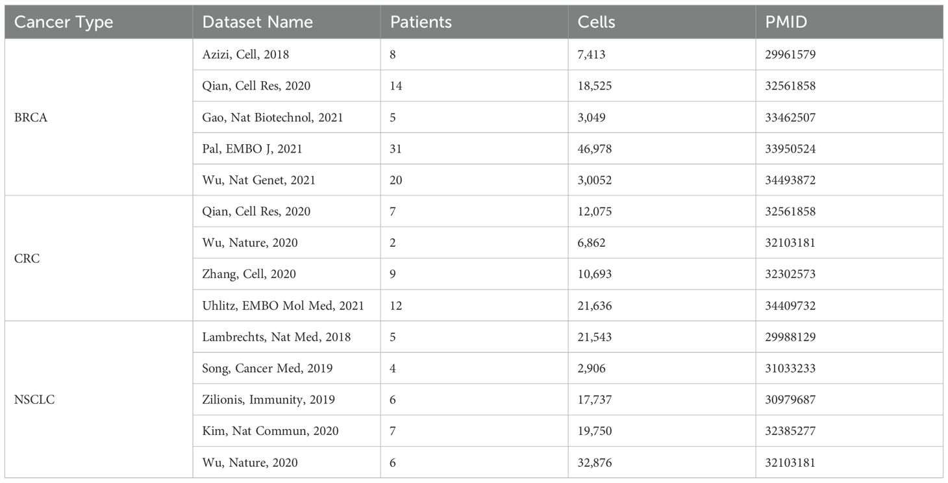The height and width of the screenshot is (483, 948).
Task: Select the 46,978 cells value
Action: click(595, 149)
